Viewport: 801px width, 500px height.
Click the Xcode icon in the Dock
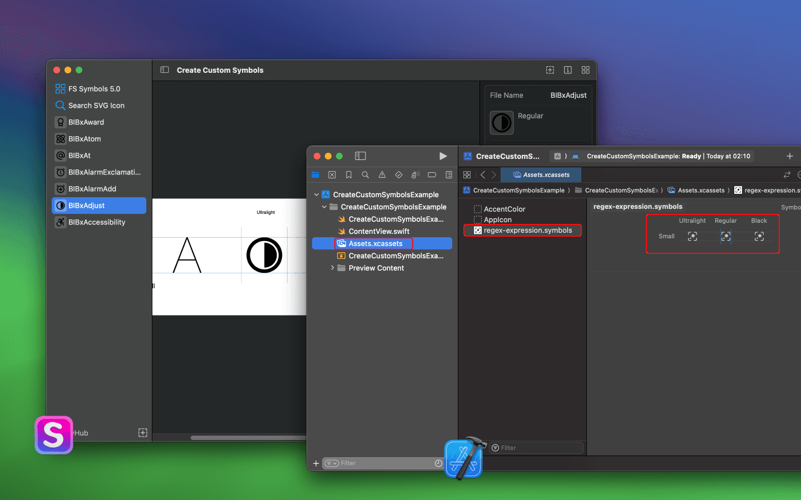tap(464, 458)
